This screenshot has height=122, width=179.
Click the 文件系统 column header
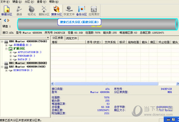point(110,42)
